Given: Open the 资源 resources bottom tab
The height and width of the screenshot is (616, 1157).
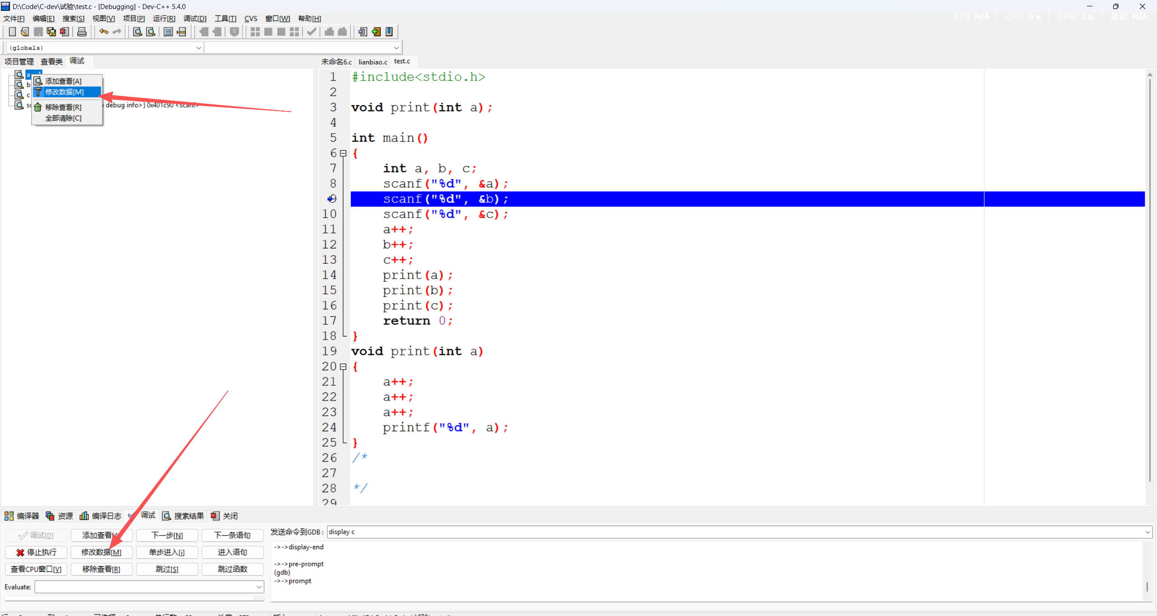Looking at the screenshot, I should pyautogui.click(x=60, y=516).
